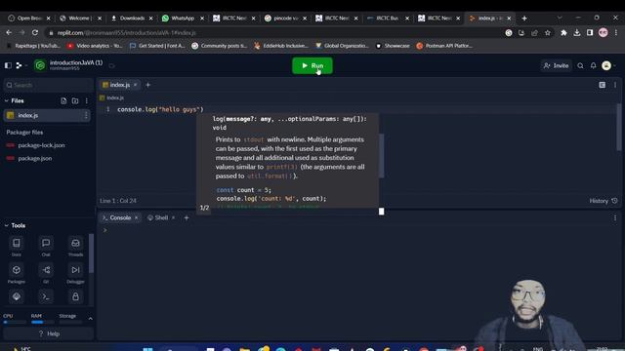This screenshot has height=351, width=625.
Task: Open package.json file
Action: point(35,158)
